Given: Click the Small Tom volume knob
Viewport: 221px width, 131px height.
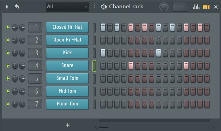Looking at the screenshot, I should point(22,78).
